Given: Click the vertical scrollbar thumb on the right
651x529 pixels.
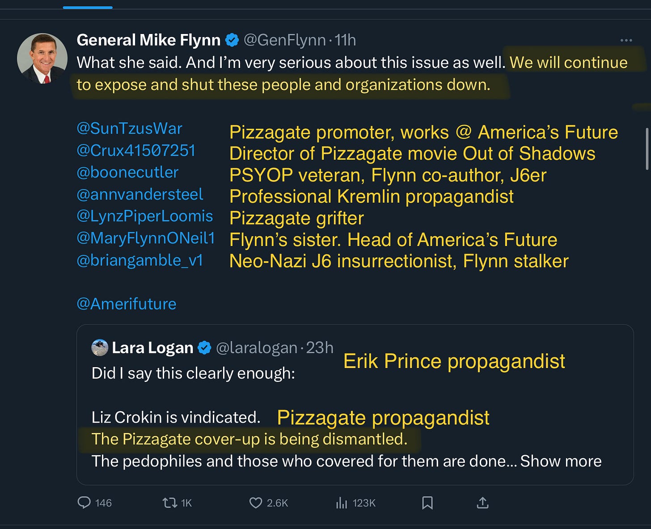Looking at the screenshot, I should pos(647,149).
